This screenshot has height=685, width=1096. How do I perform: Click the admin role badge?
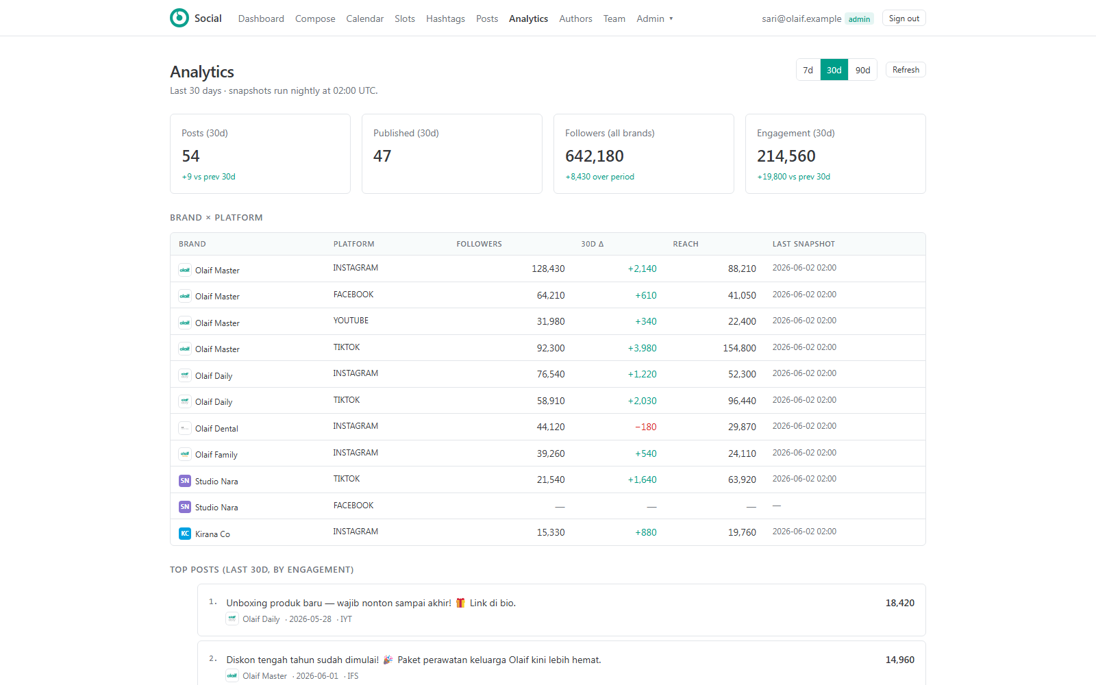click(859, 19)
